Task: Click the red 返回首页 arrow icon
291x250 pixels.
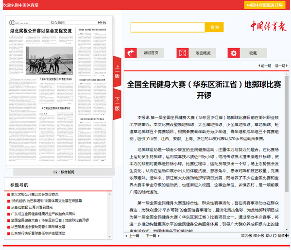Action: [131, 53]
